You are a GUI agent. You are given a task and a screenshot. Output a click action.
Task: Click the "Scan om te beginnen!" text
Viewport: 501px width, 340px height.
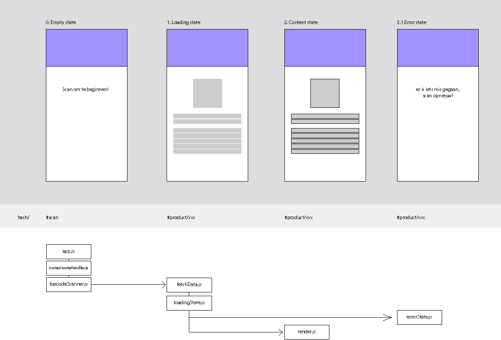coord(85,89)
